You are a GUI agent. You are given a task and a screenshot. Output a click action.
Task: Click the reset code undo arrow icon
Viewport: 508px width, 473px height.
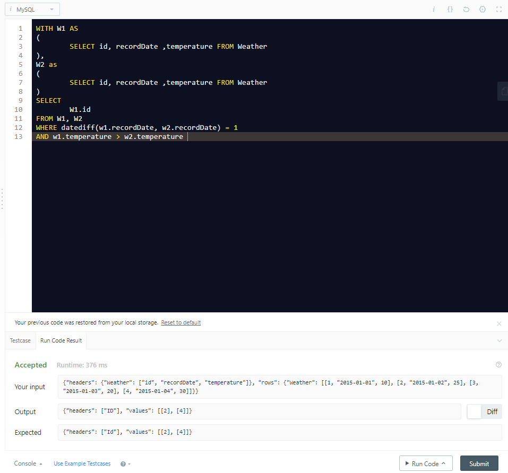point(466,10)
